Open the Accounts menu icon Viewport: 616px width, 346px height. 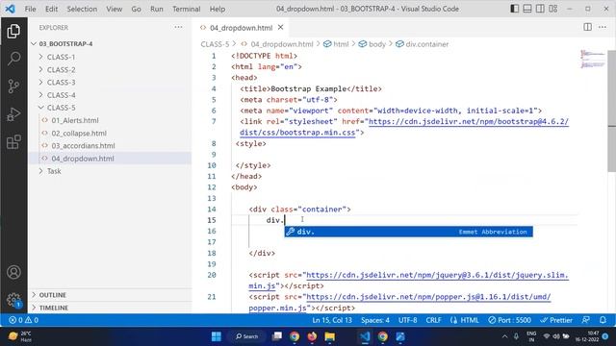[x=13, y=272]
